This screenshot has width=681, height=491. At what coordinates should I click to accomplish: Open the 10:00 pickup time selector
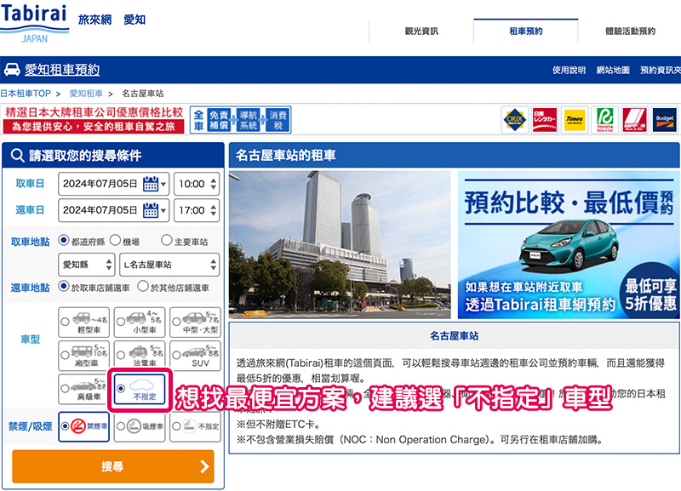[197, 184]
